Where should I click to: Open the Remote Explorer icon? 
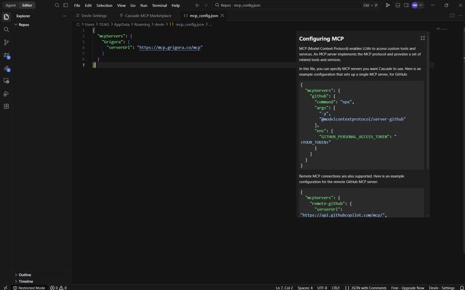coord(6,81)
